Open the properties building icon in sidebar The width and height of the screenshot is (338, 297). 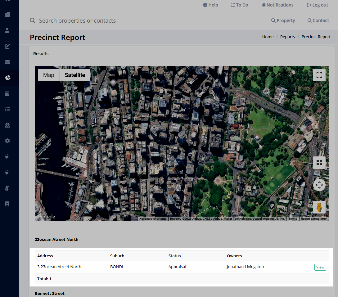tap(7, 15)
